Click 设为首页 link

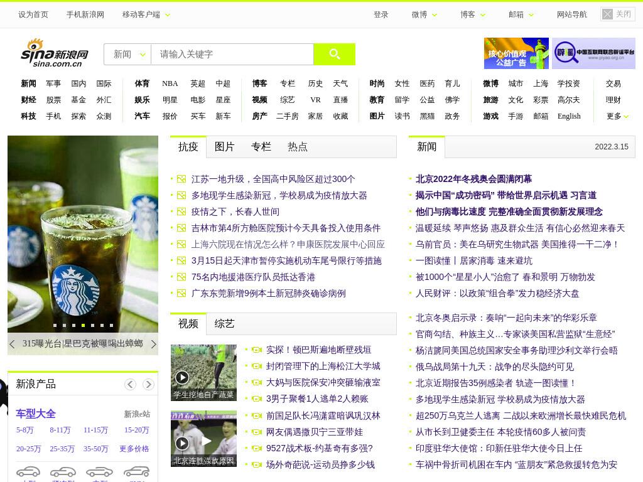[33, 15]
